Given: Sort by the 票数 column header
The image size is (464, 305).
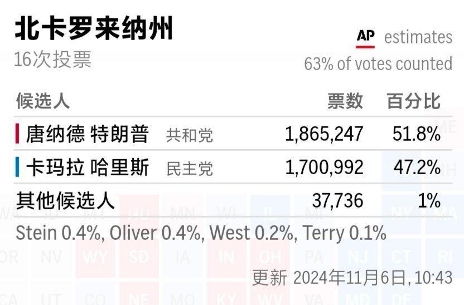Looking at the screenshot, I should [345, 101].
